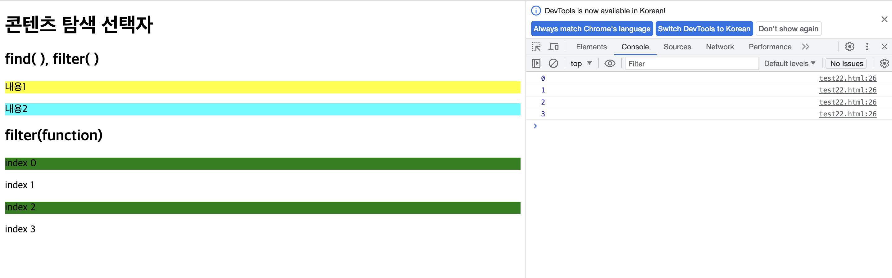892x278 pixels.
Task: Click the green index 0 row
Action: (262, 164)
